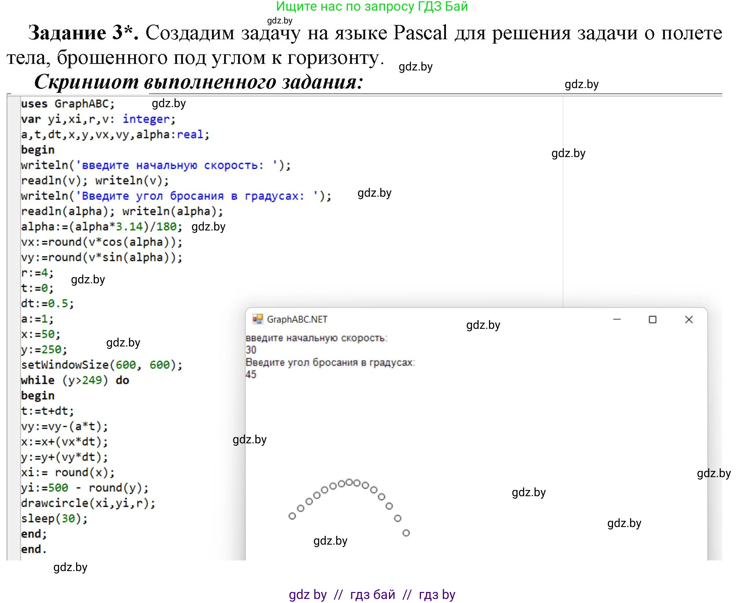Click the green 'Ищите нас по запросу ГДЗ Бай' link
Viewport: 745px width, 603px height.
[x=372, y=7]
